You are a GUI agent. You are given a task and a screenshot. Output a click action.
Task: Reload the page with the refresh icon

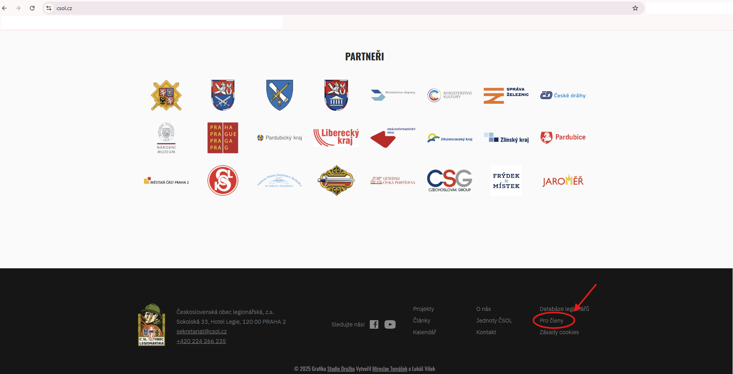(x=32, y=8)
